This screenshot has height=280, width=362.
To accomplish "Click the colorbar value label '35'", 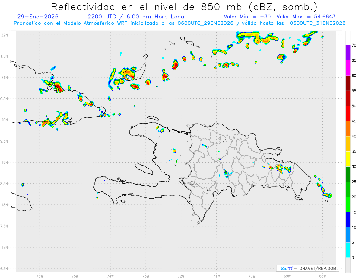I will [x=354, y=151].
